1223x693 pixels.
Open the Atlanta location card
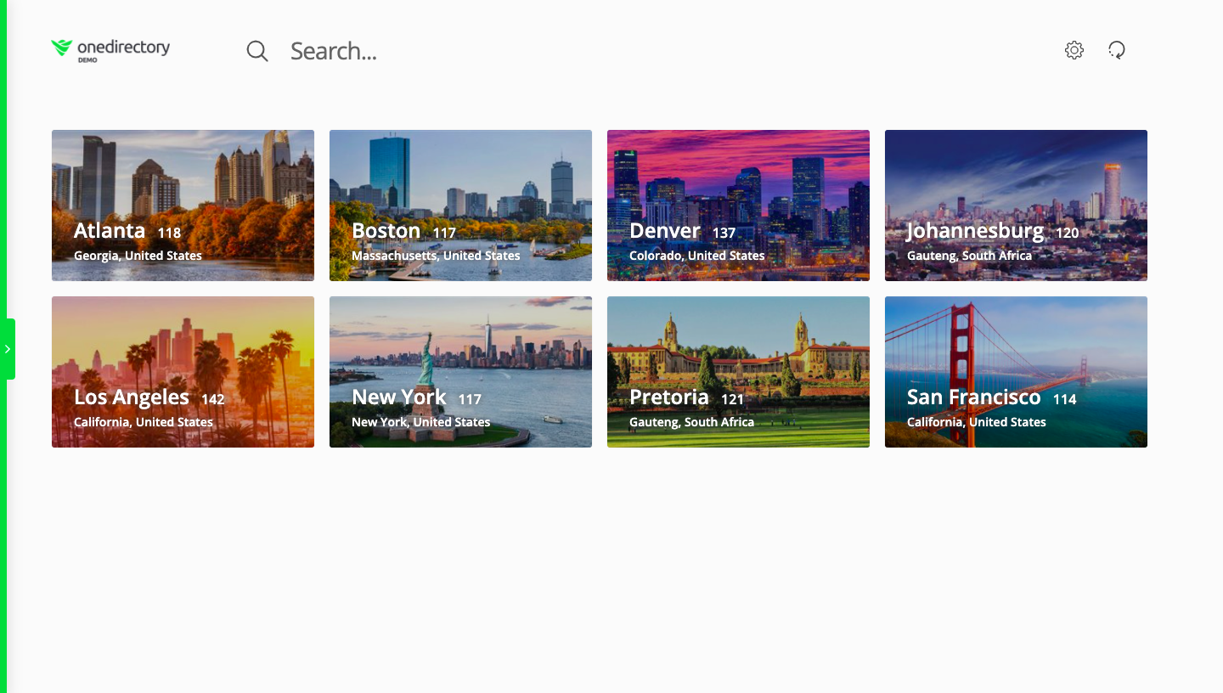coord(183,206)
